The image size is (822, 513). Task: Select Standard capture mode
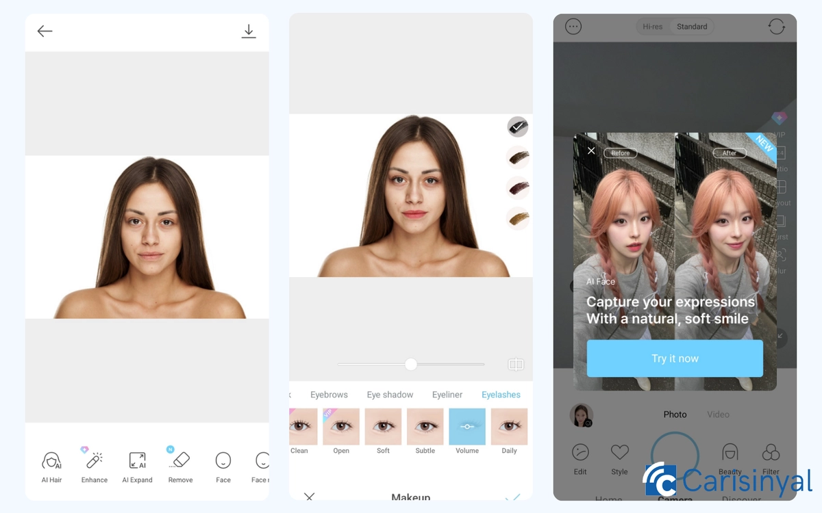[x=692, y=27]
